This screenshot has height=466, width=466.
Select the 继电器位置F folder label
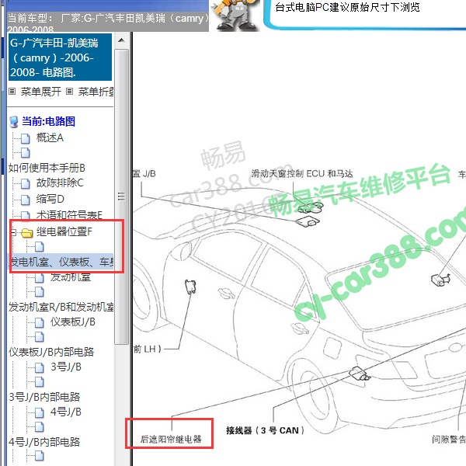pyautogui.click(x=64, y=231)
